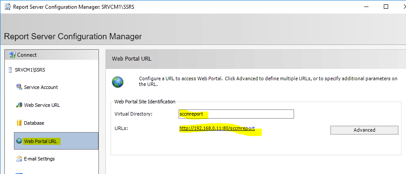The height and width of the screenshot is (174, 406).
Task: Open the http://192.168.0.11:80/sccmreport link
Action: coord(217,128)
